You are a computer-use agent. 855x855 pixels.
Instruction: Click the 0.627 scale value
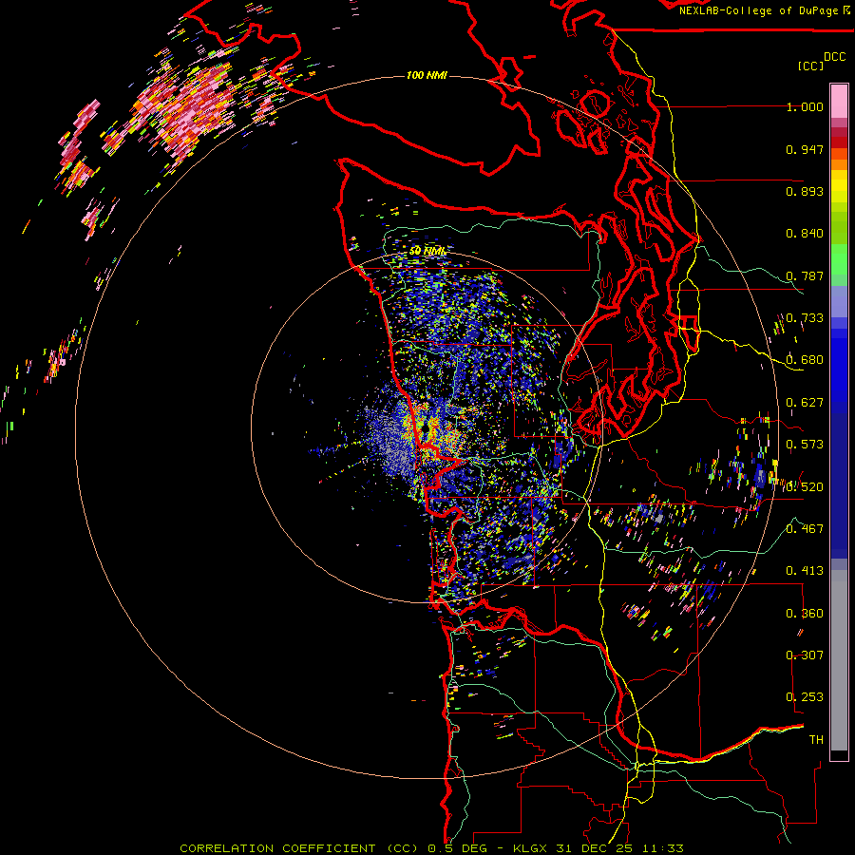click(805, 403)
